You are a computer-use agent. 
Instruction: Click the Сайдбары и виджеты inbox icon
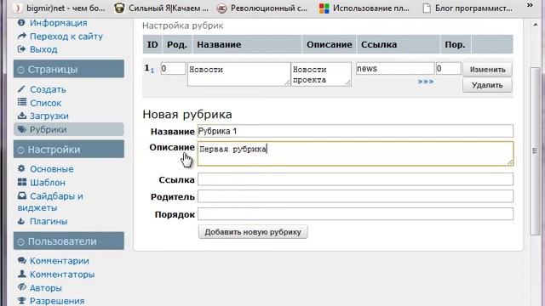pyautogui.click(x=22, y=195)
